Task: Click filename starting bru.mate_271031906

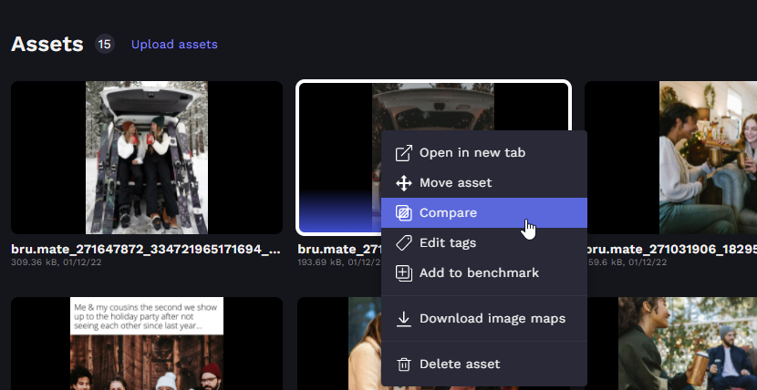Action: pyautogui.click(x=671, y=250)
